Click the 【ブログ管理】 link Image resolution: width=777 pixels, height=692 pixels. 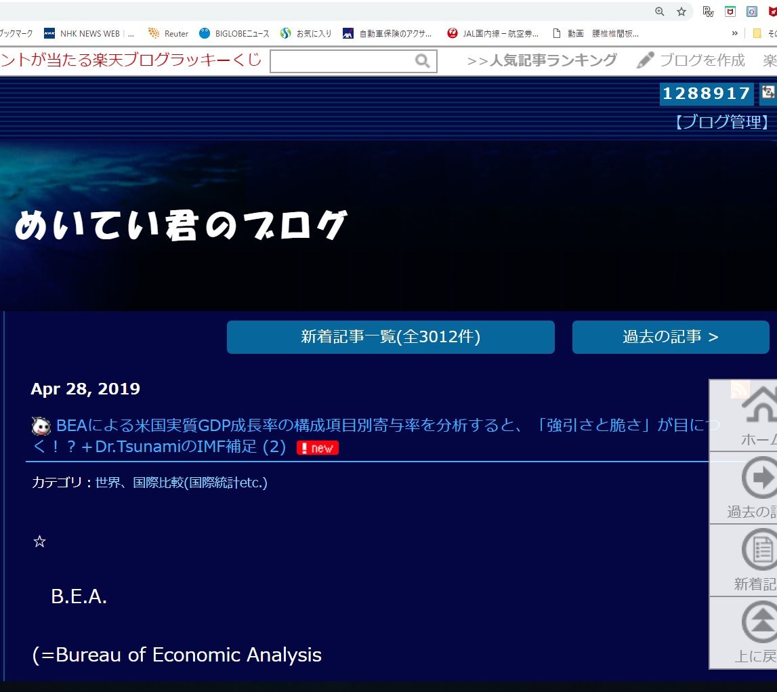[x=721, y=122]
